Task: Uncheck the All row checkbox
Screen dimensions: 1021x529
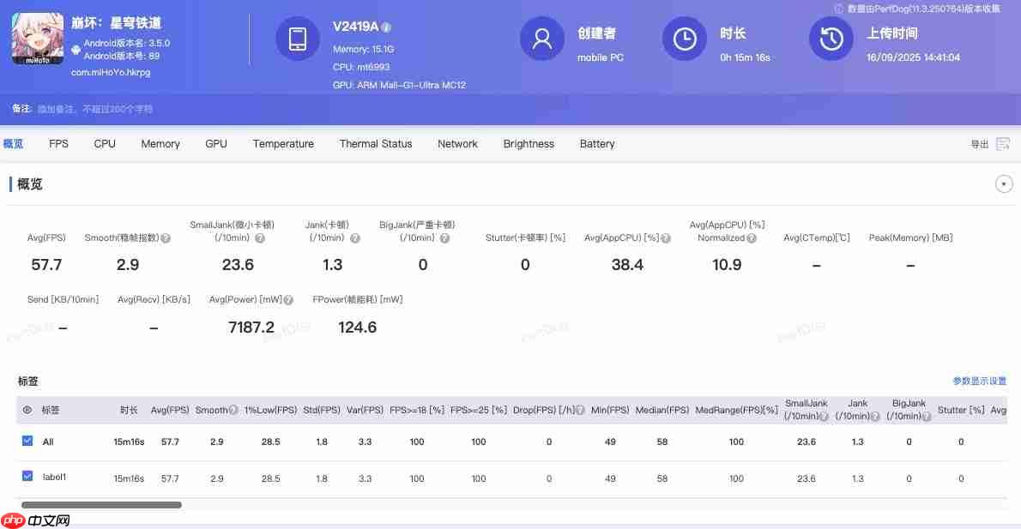Action: [x=27, y=442]
